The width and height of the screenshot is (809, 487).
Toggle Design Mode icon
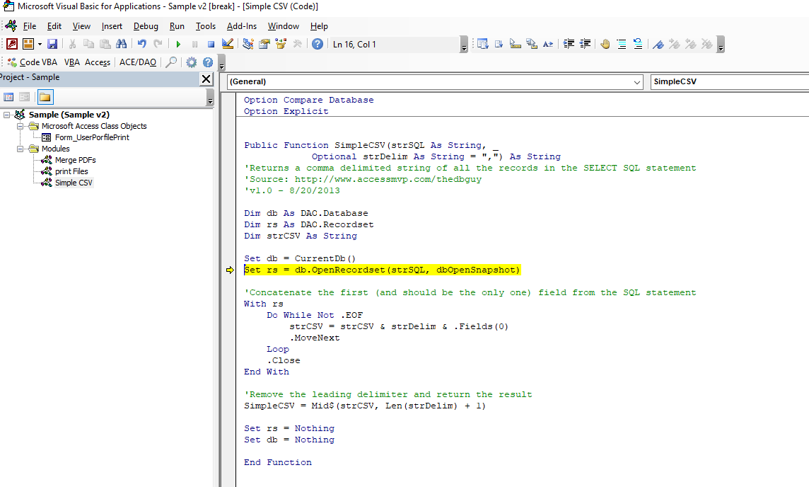[227, 44]
